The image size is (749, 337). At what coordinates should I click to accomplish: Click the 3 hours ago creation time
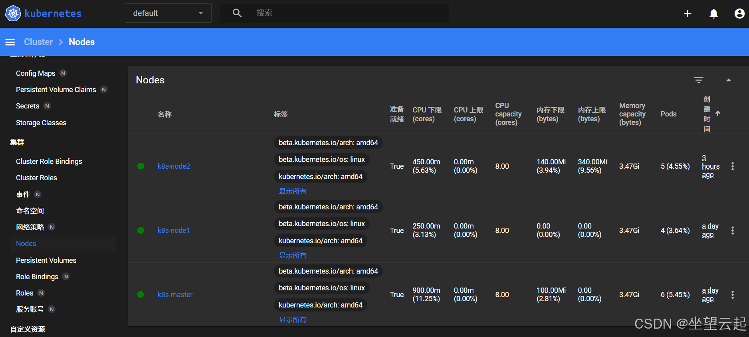coord(711,166)
